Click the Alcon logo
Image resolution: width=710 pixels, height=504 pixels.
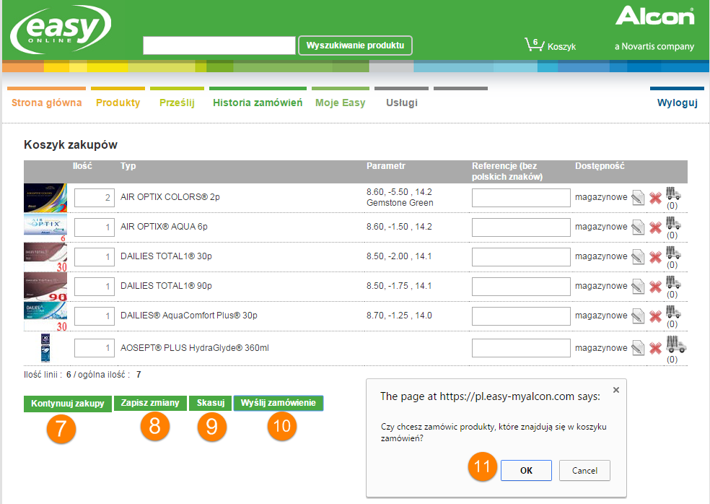pos(654,17)
